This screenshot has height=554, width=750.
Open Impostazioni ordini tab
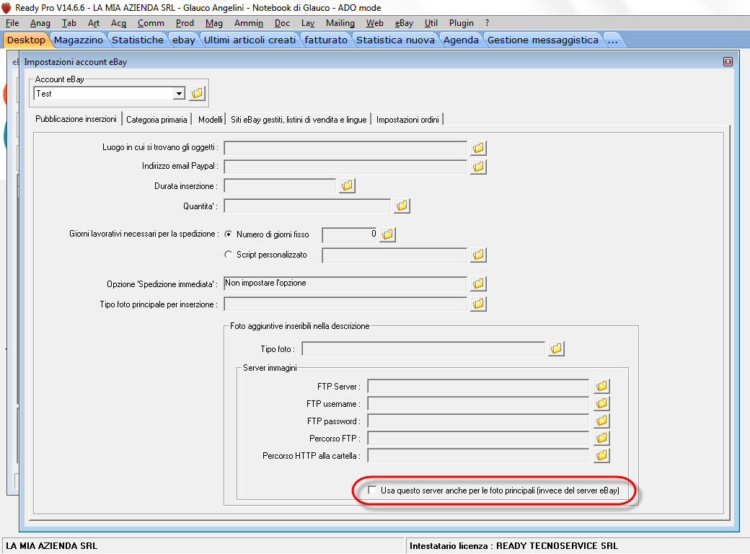pyautogui.click(x=407, y=120)
